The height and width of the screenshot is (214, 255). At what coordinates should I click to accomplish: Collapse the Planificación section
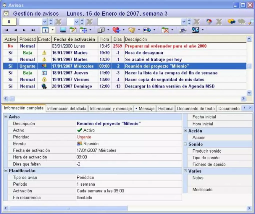(6, 171)
